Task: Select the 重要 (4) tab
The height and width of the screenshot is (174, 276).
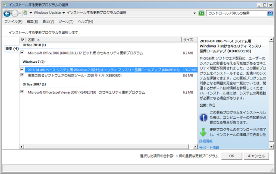Action: click(12, 48)
